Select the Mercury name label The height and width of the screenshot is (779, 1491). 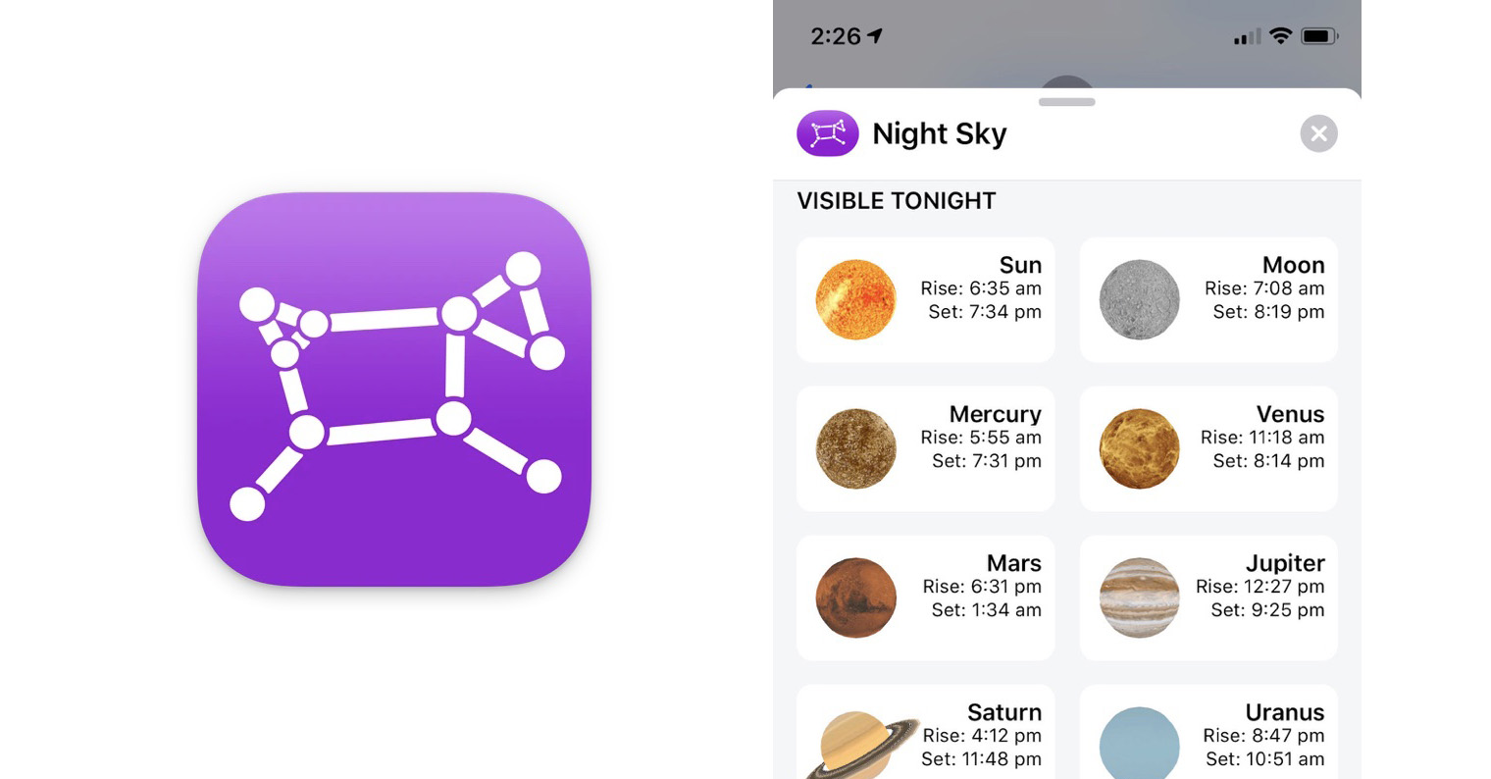click(x=995, y=414)
